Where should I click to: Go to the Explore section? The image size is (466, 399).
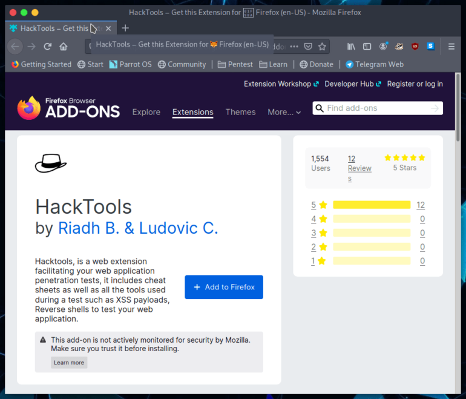pos(146,112)
